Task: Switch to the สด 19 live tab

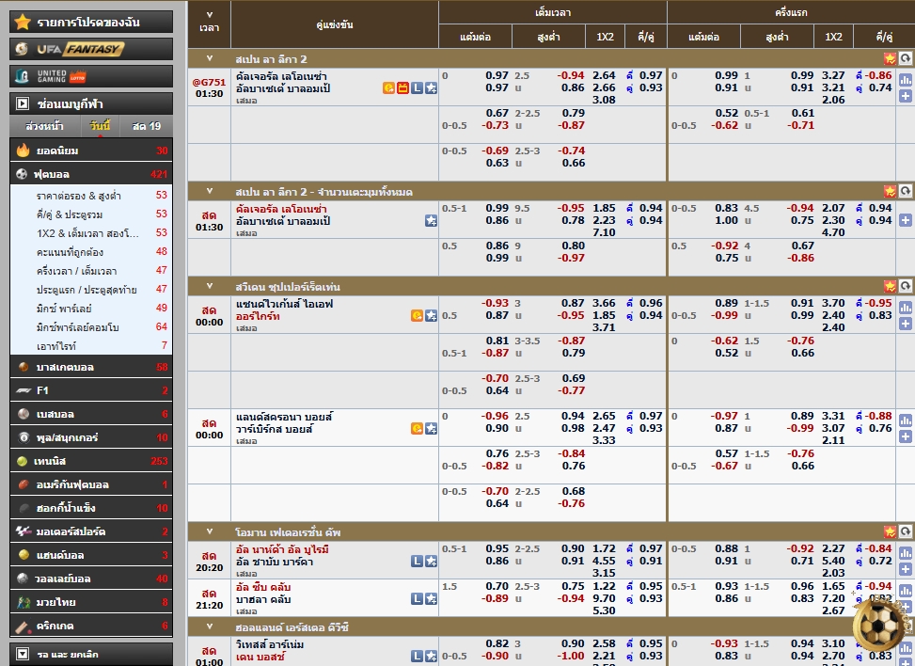Action: coord(146,126)
